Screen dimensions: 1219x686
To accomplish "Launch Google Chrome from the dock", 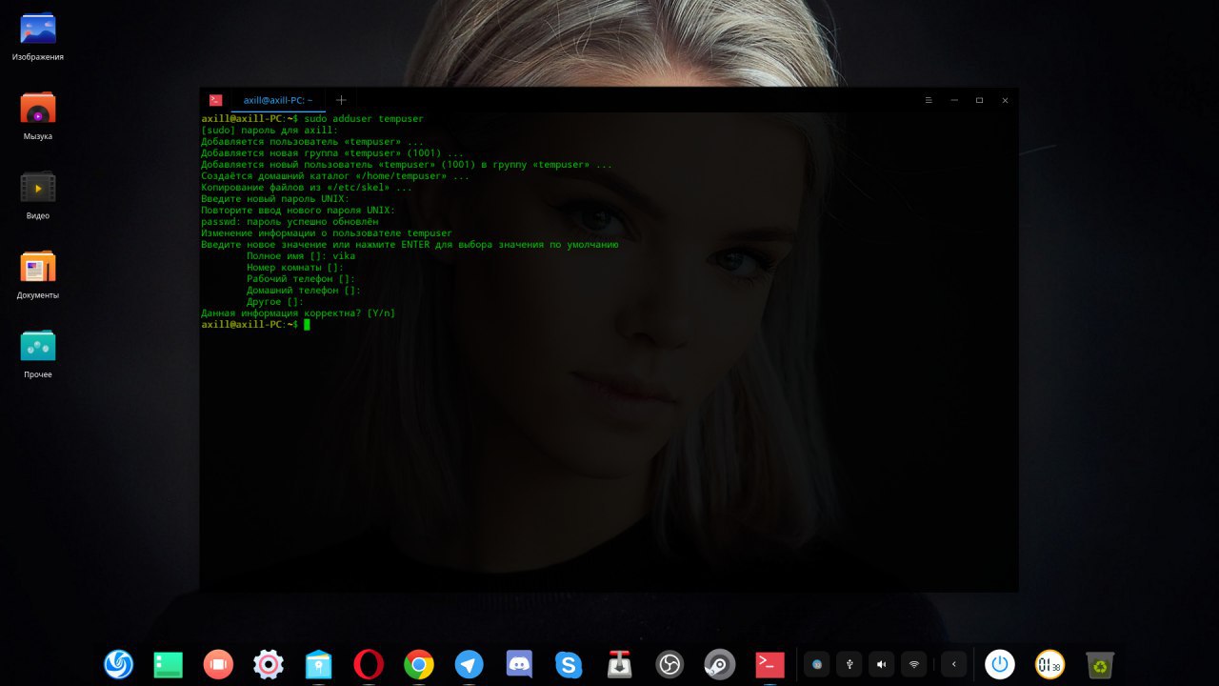I will [x=419, y=664].
